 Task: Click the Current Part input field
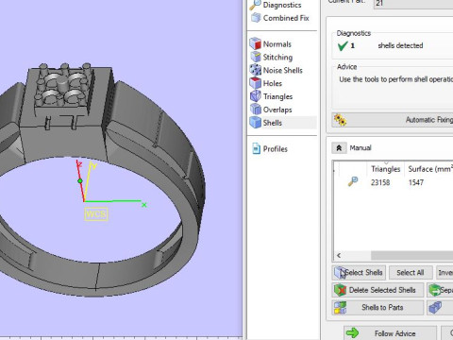(x=413, y=4)
